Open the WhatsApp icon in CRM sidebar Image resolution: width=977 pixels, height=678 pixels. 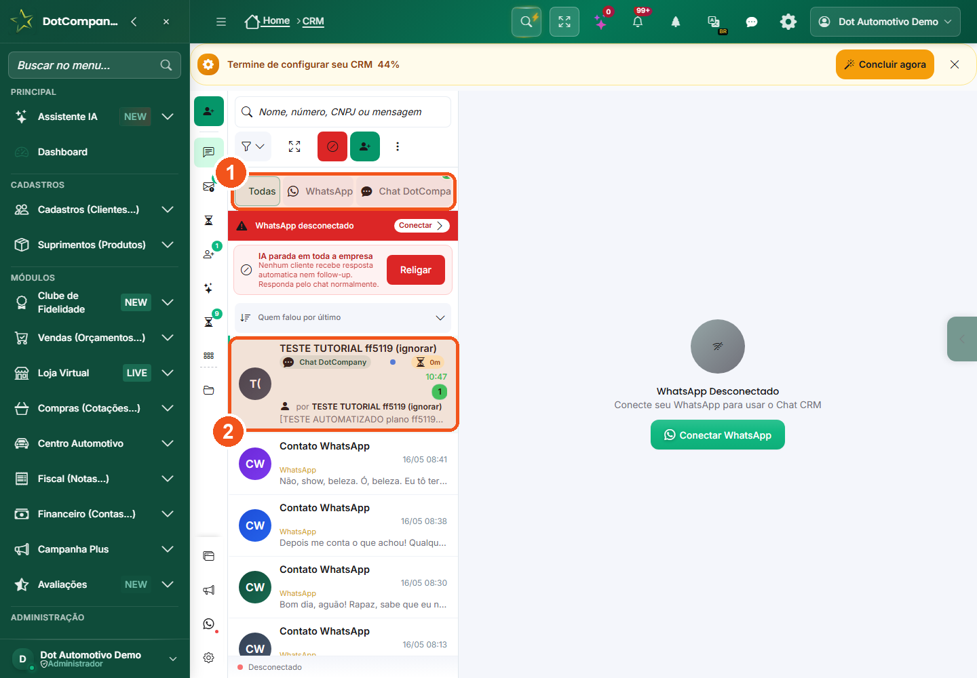tap(209, 624)
